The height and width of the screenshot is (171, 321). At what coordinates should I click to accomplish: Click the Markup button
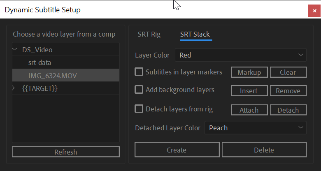[x=249, y=72]
